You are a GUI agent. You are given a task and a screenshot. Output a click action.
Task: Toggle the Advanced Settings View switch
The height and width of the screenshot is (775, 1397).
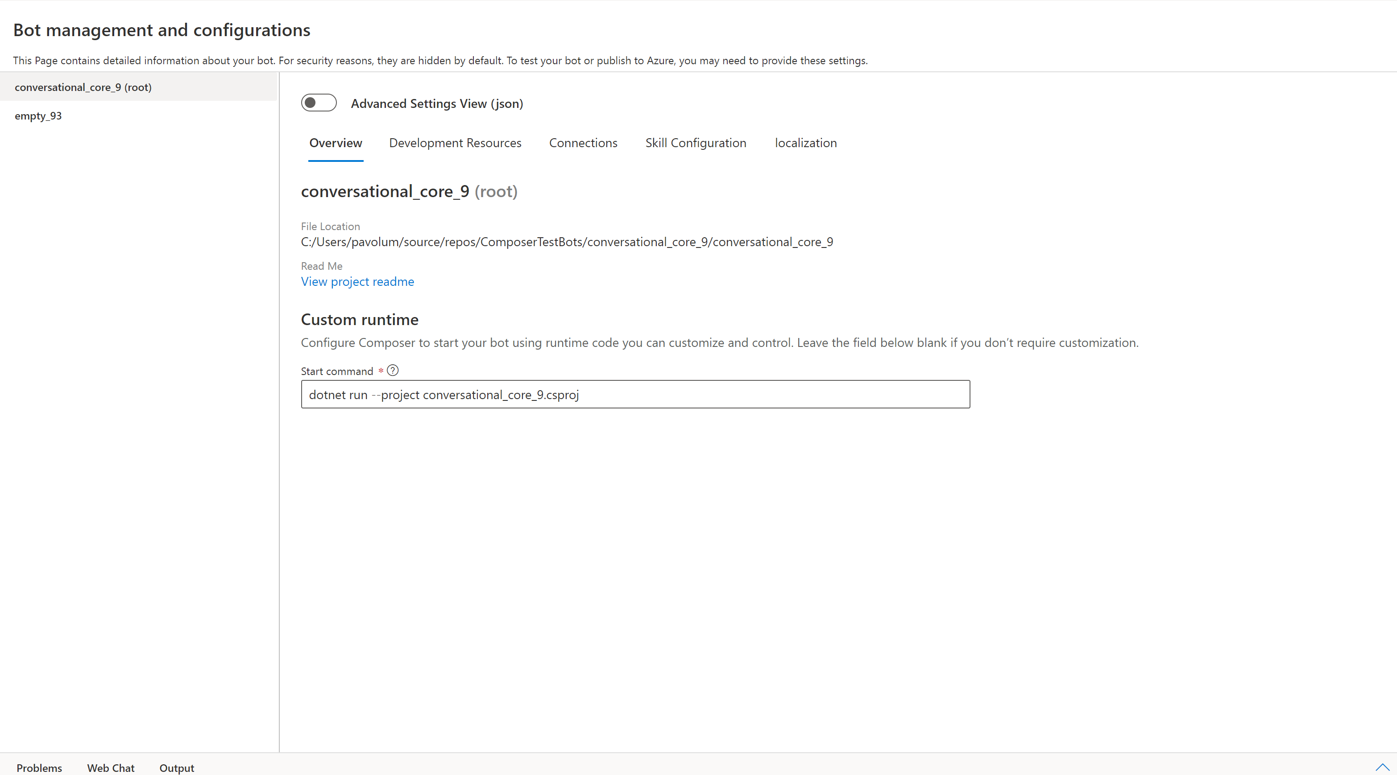[319, 103]
